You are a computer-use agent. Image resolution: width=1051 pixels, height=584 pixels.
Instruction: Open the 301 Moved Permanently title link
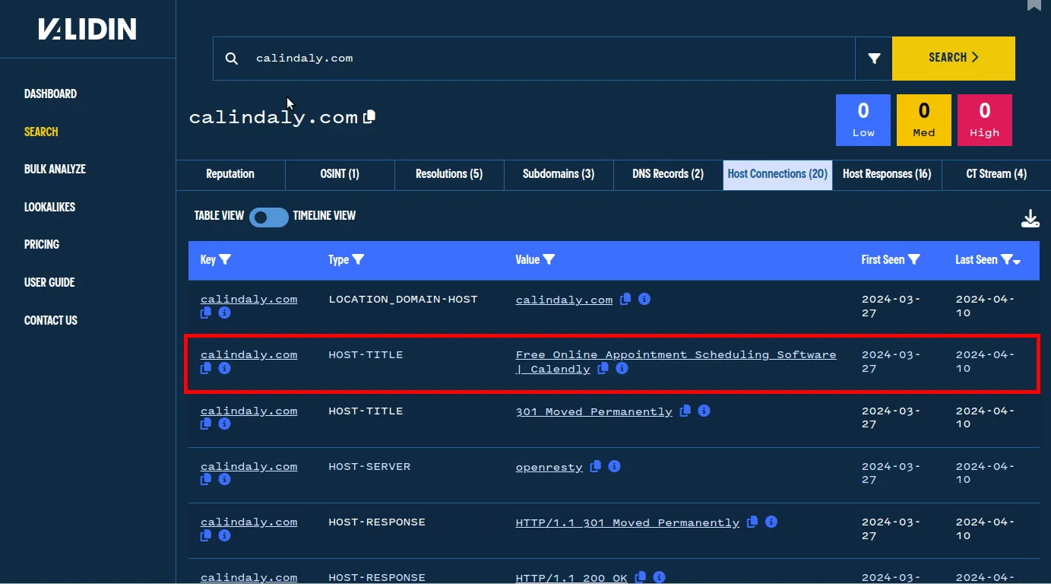coord(594,411)
